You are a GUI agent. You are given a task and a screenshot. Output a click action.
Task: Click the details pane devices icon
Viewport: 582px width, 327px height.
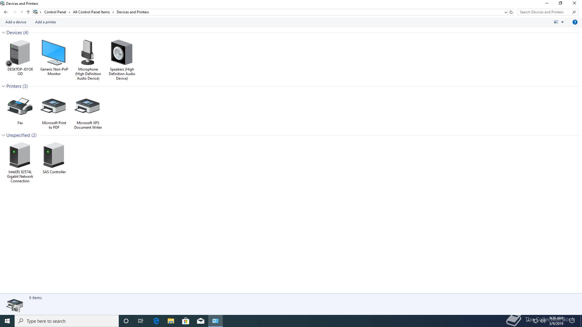15,305
